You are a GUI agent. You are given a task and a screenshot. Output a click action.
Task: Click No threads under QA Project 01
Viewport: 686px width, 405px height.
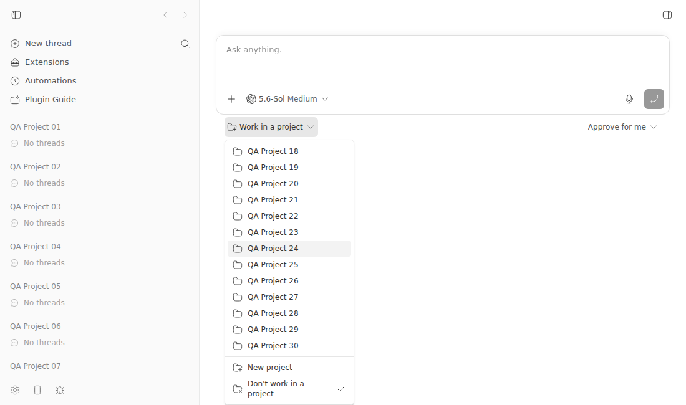[44, 143]
